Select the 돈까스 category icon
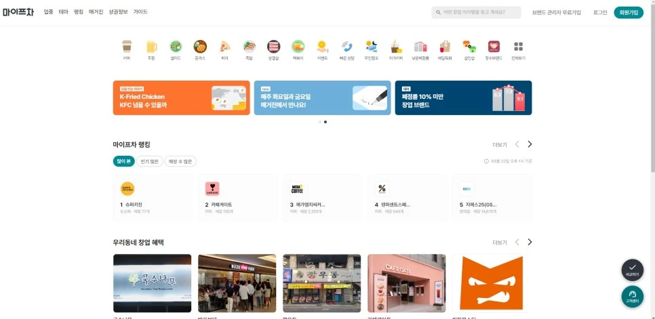The image size is (655, 319). coord(200,46)
